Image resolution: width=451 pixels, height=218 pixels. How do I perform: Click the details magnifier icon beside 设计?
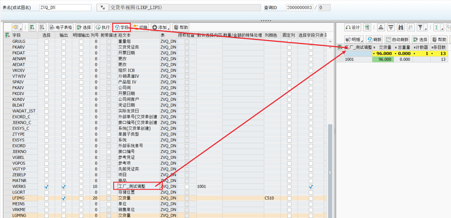point(367,28)
